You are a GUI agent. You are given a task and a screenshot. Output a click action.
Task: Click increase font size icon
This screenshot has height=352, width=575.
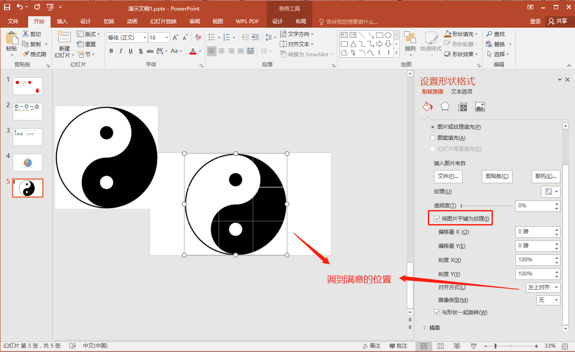(175, 38)
